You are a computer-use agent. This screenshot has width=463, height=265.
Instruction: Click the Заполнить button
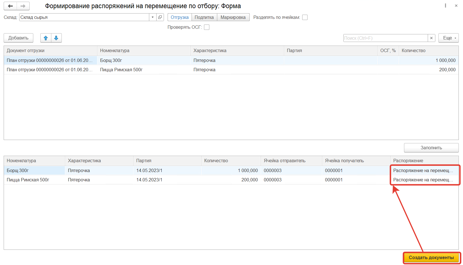click(431, 148)
